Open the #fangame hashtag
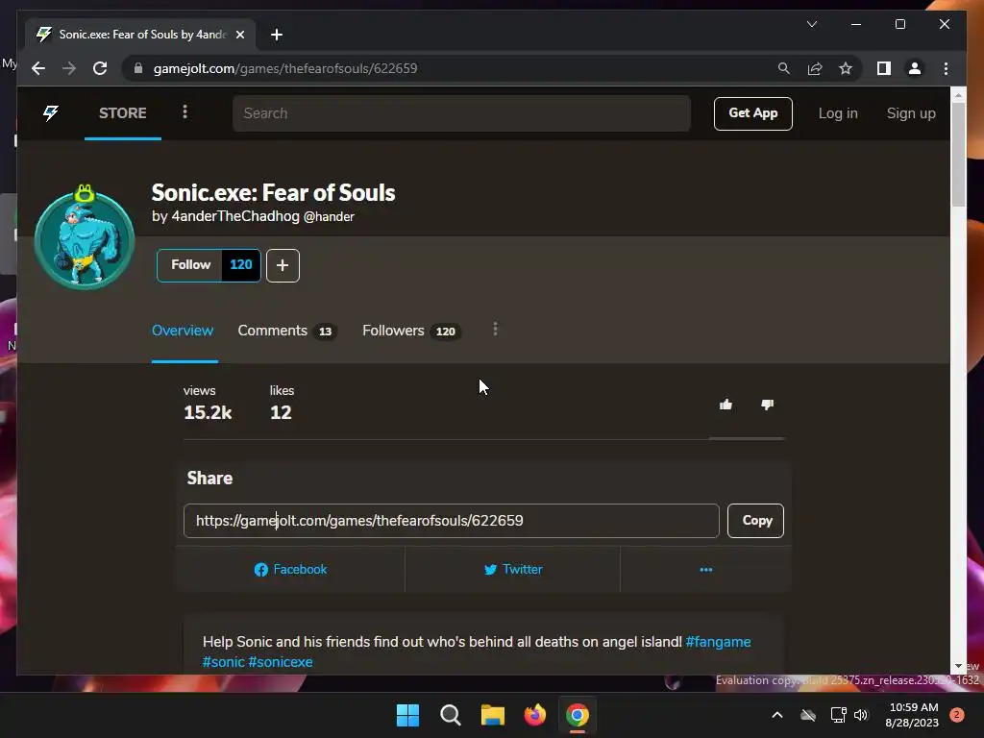This screenshot has height=738, width=984. [x=718, y=642]
